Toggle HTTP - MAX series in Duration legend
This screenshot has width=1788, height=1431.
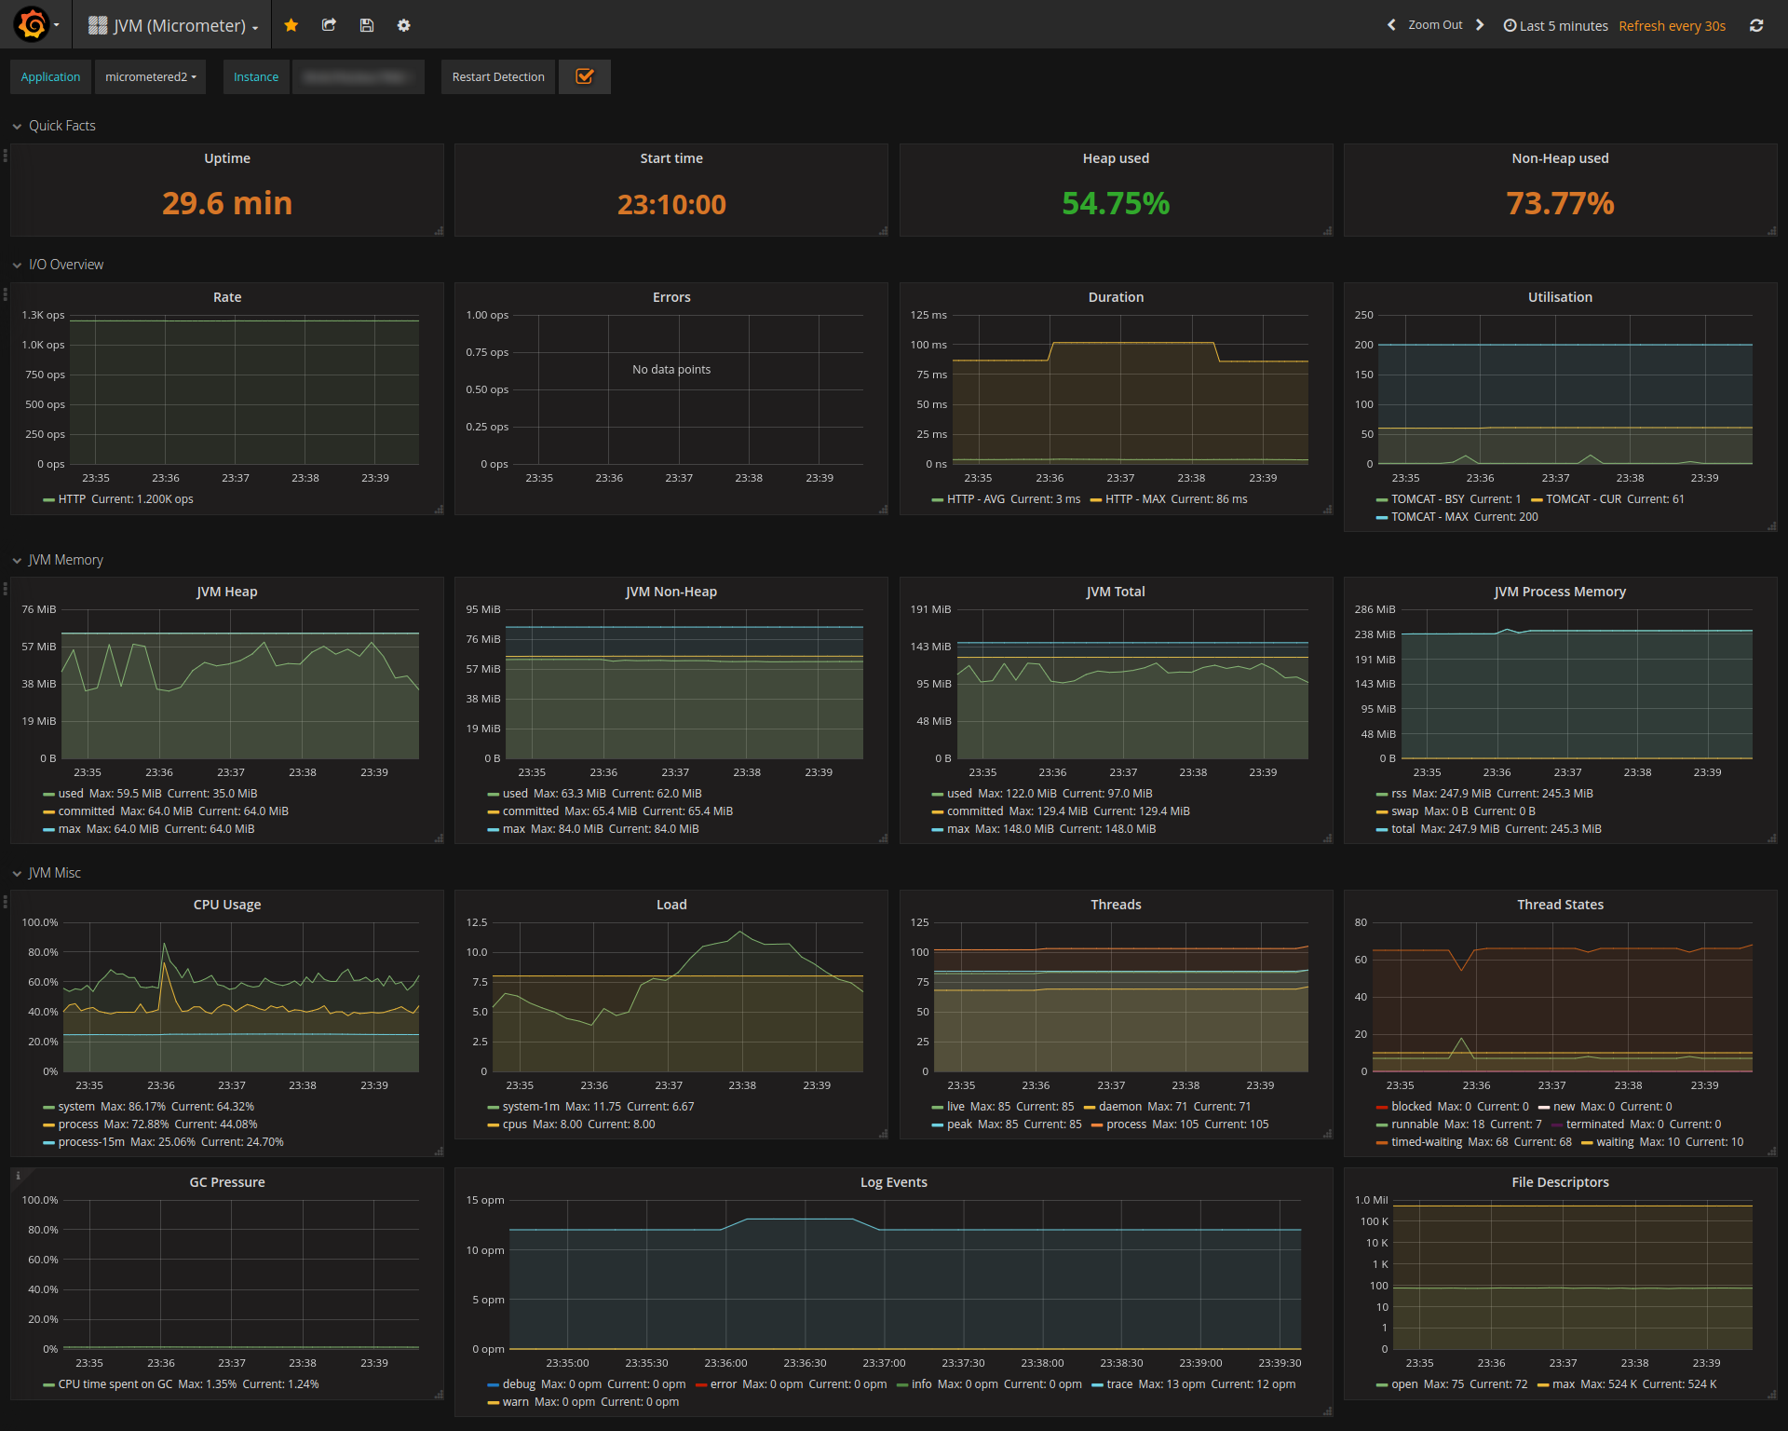[1134, 499]
